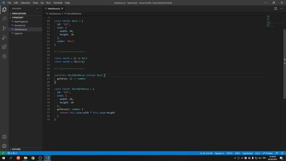
Task: Click the remote window green status icon
Action: point(3,153)
